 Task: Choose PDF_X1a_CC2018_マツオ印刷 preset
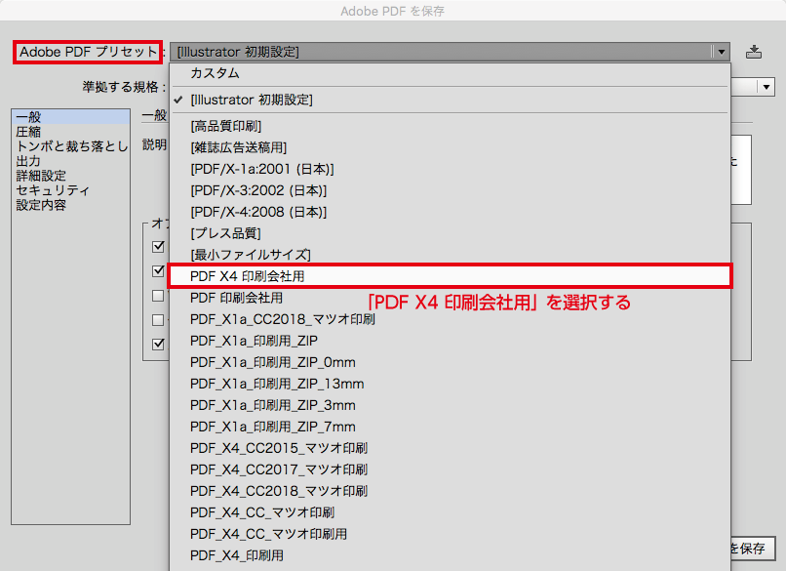coord(450,319)
